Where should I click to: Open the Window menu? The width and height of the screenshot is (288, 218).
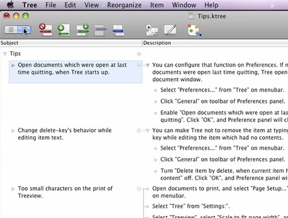click(184, 5)
